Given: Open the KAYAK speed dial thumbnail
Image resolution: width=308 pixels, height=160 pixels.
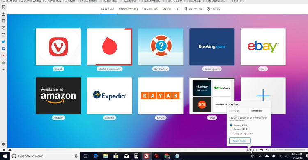Looking at the screenshot, I should [161, 96].
